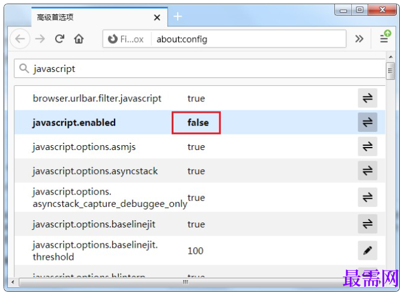Screen dimensions: 410x297
Task: Click the Forward navigation arrow
Action: click(x=40, y=39)
